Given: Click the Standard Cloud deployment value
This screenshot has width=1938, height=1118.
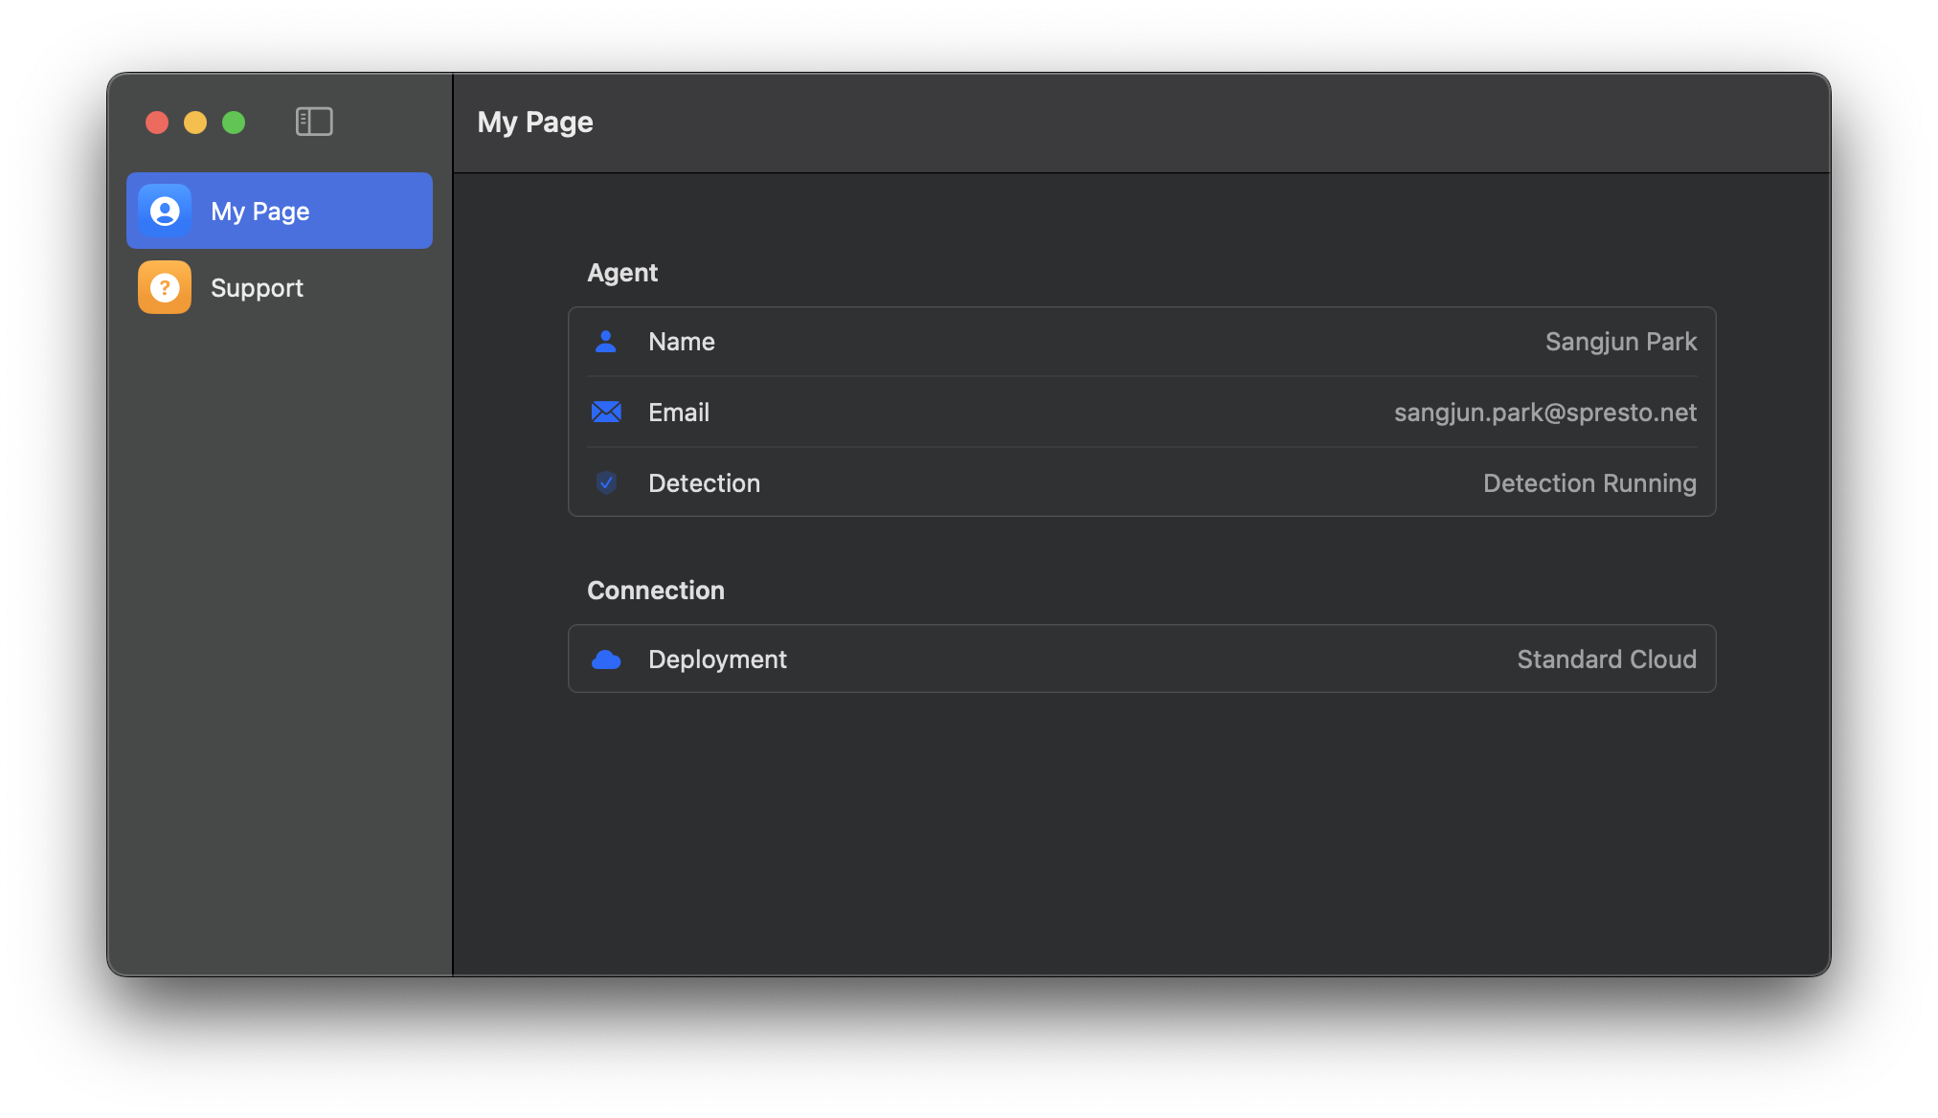Looking at the screenshot, I should point(1607,660).
